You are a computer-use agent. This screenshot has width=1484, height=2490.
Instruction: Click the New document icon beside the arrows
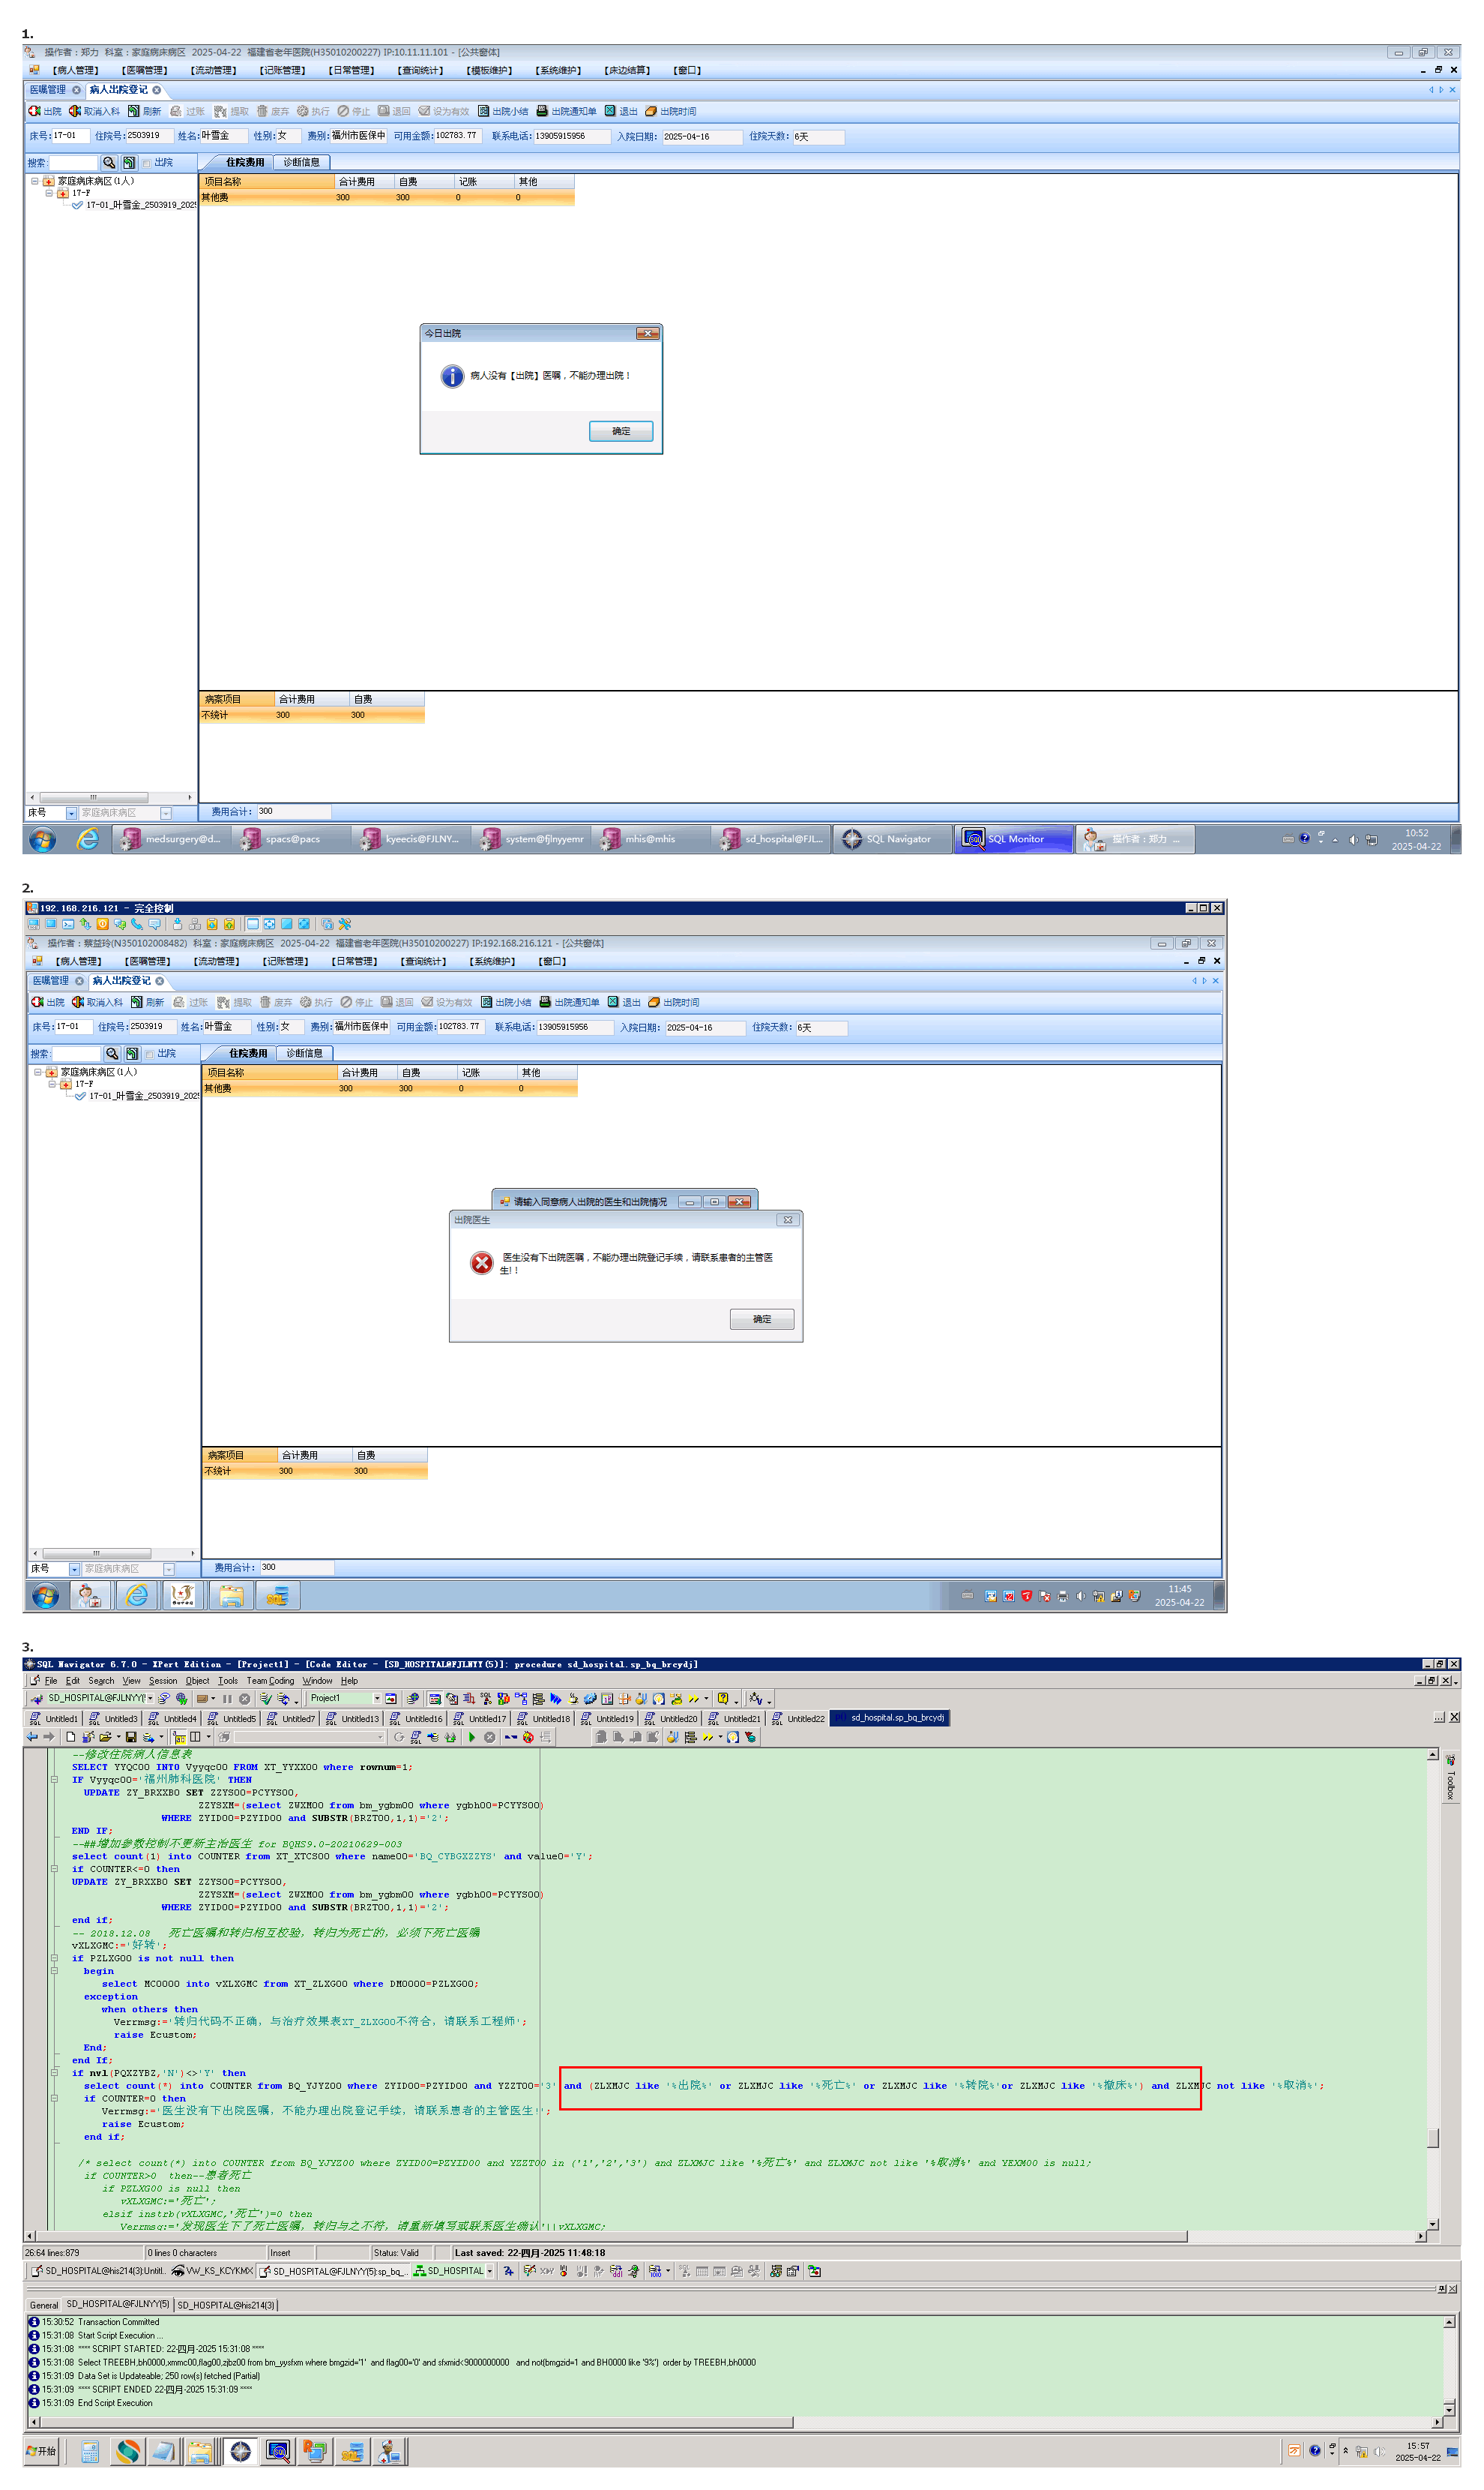point(70,1738)
